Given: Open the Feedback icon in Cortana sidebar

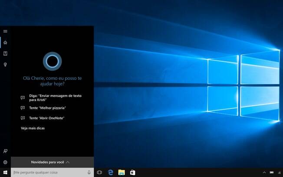Looking at the screenshot, I should 5,151.
